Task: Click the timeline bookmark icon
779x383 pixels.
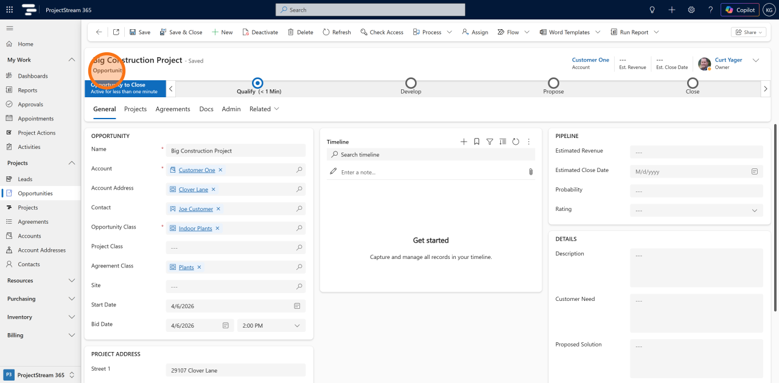Action: click(477, 142)
